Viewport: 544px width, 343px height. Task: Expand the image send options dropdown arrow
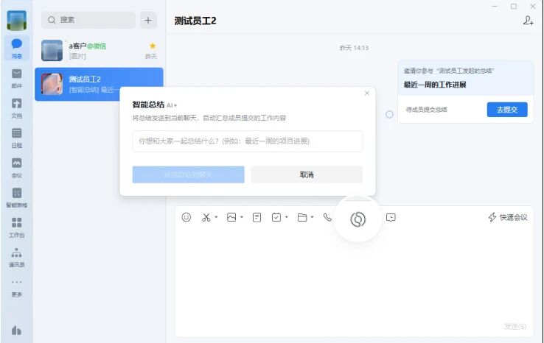(241, 218)
